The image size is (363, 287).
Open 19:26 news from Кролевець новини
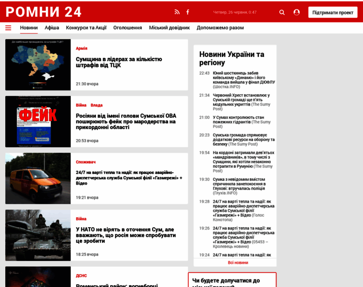point(244,237)
